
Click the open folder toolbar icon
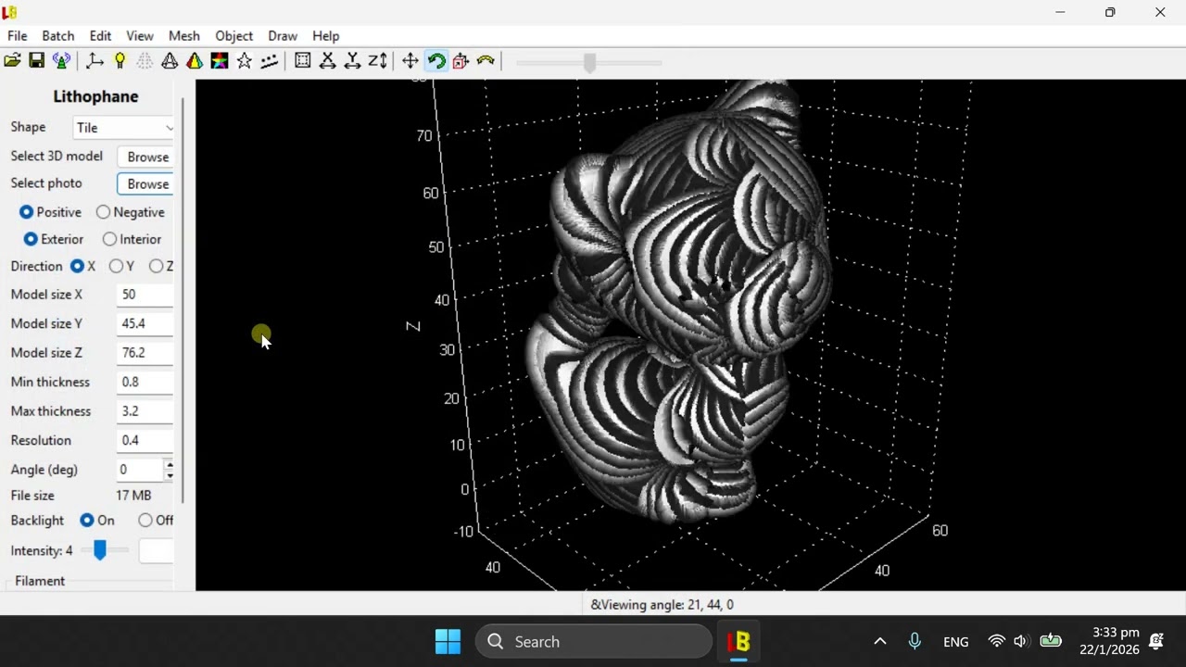(12, 61)
